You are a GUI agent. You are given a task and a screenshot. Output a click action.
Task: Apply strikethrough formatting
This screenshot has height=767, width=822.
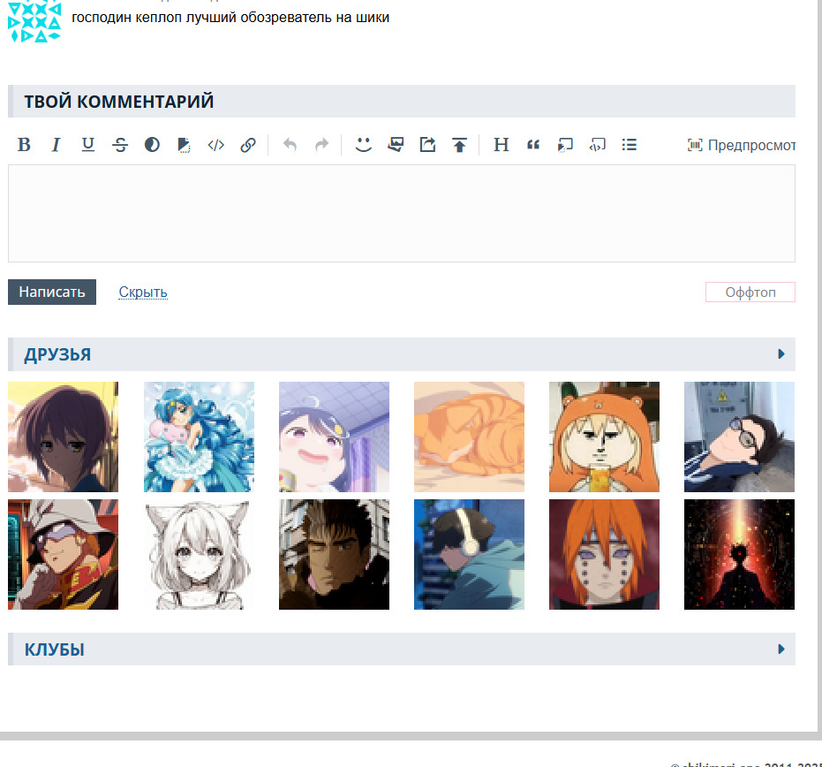click(120, 145)
